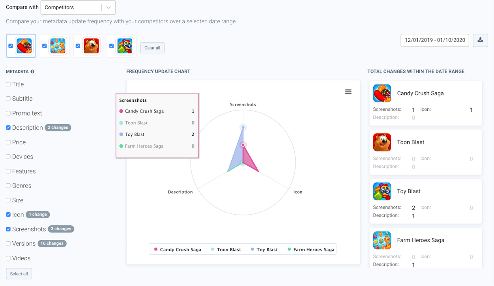Select the Farm Heroes Saga icon in top app row
This screenshot has height=286, width=494.
[58, 46]
